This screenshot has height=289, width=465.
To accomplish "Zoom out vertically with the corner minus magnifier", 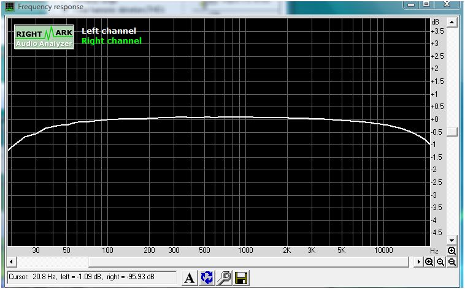I will [x=452, y=262].
